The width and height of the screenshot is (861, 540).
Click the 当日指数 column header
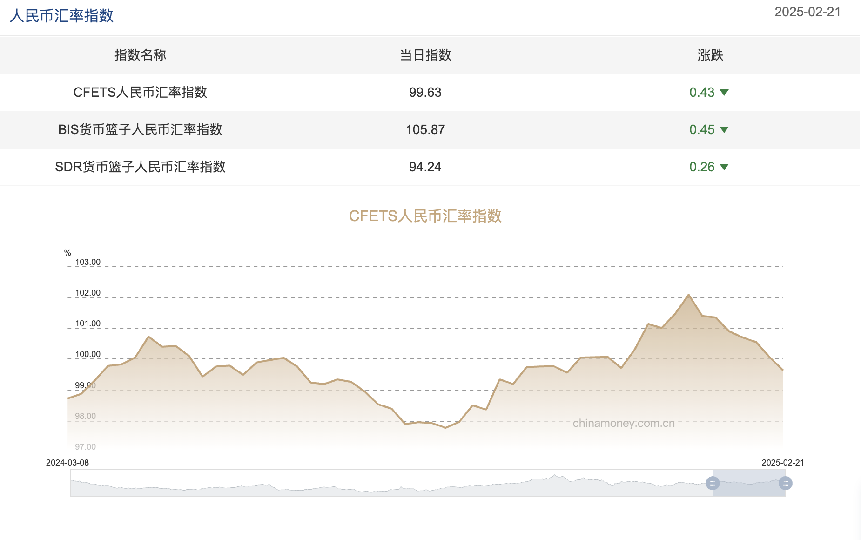click(425, 55)
